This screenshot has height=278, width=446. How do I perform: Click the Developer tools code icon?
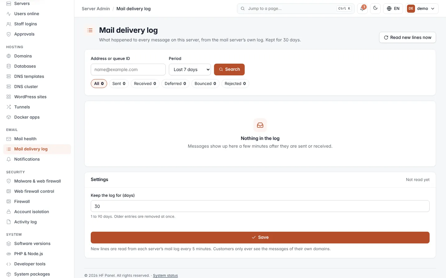click(x=9, y=264)
